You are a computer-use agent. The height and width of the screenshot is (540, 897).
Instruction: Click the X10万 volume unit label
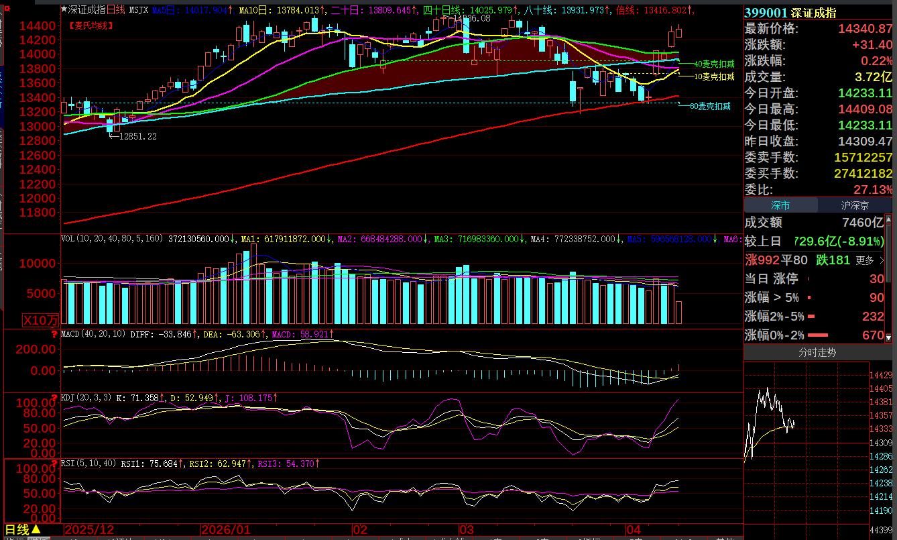[41, 320]
